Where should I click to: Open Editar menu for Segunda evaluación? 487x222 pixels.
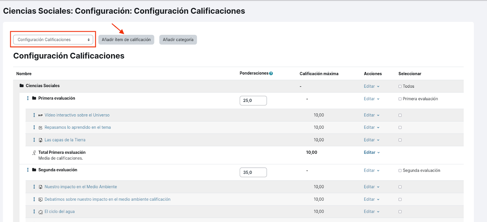(372, 171)
